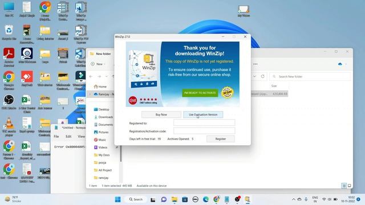Click the microphone tray icon
This screenshot has width=365, height=205.
click(306, 199)
